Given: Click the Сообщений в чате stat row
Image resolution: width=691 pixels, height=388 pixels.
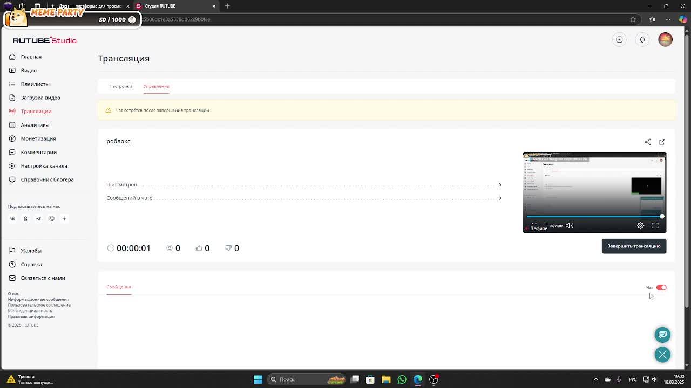Looking at the screenshot, I should pos(303,198).
